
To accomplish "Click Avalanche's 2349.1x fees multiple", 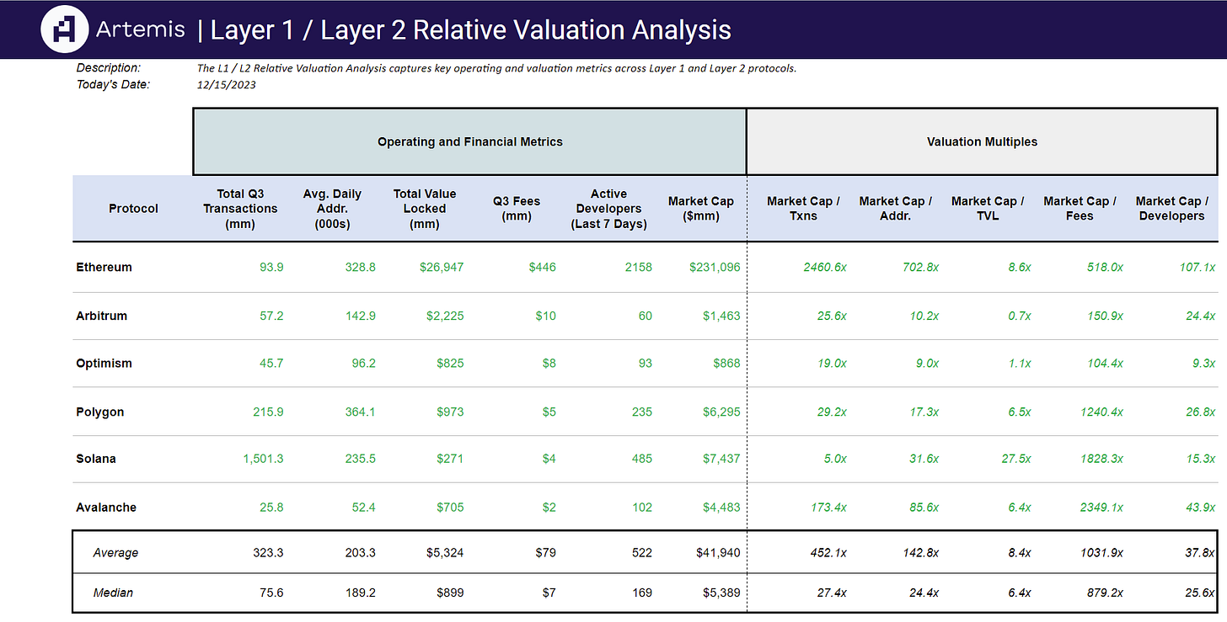I will coord(1101,508).
